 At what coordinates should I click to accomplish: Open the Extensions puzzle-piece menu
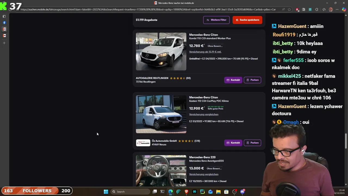point(317,10)
